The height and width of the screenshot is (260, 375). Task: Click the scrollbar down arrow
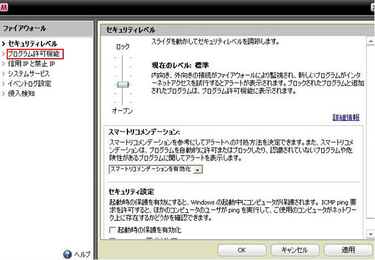click(371, 234)
